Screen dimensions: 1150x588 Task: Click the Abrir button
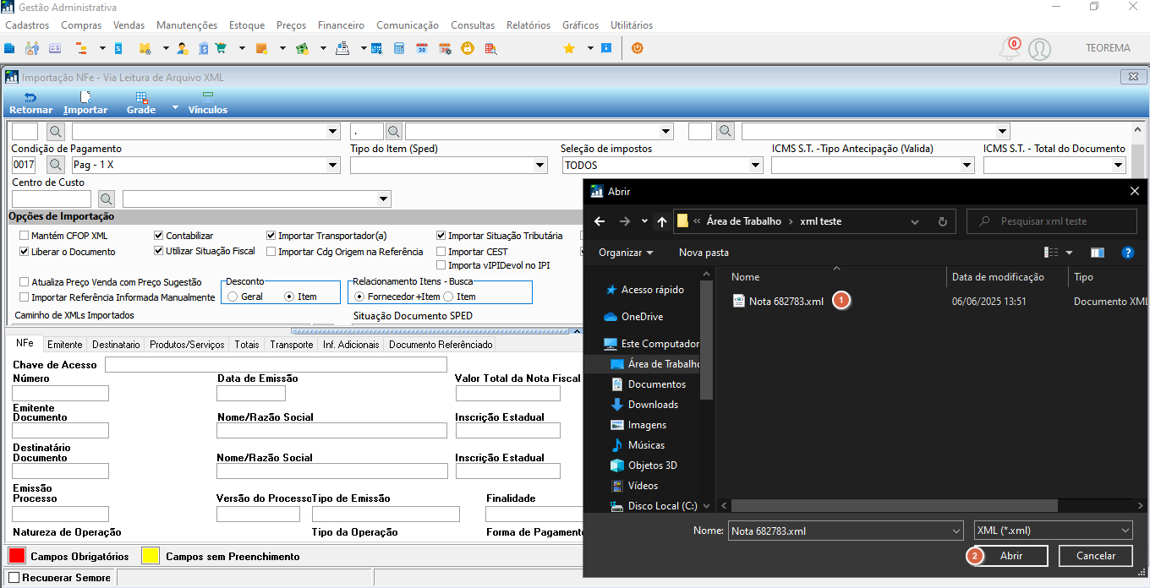[1011, 556]
